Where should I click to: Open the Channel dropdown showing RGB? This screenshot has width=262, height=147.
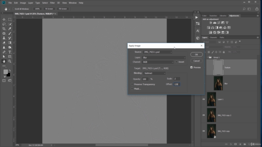[158, 62]
